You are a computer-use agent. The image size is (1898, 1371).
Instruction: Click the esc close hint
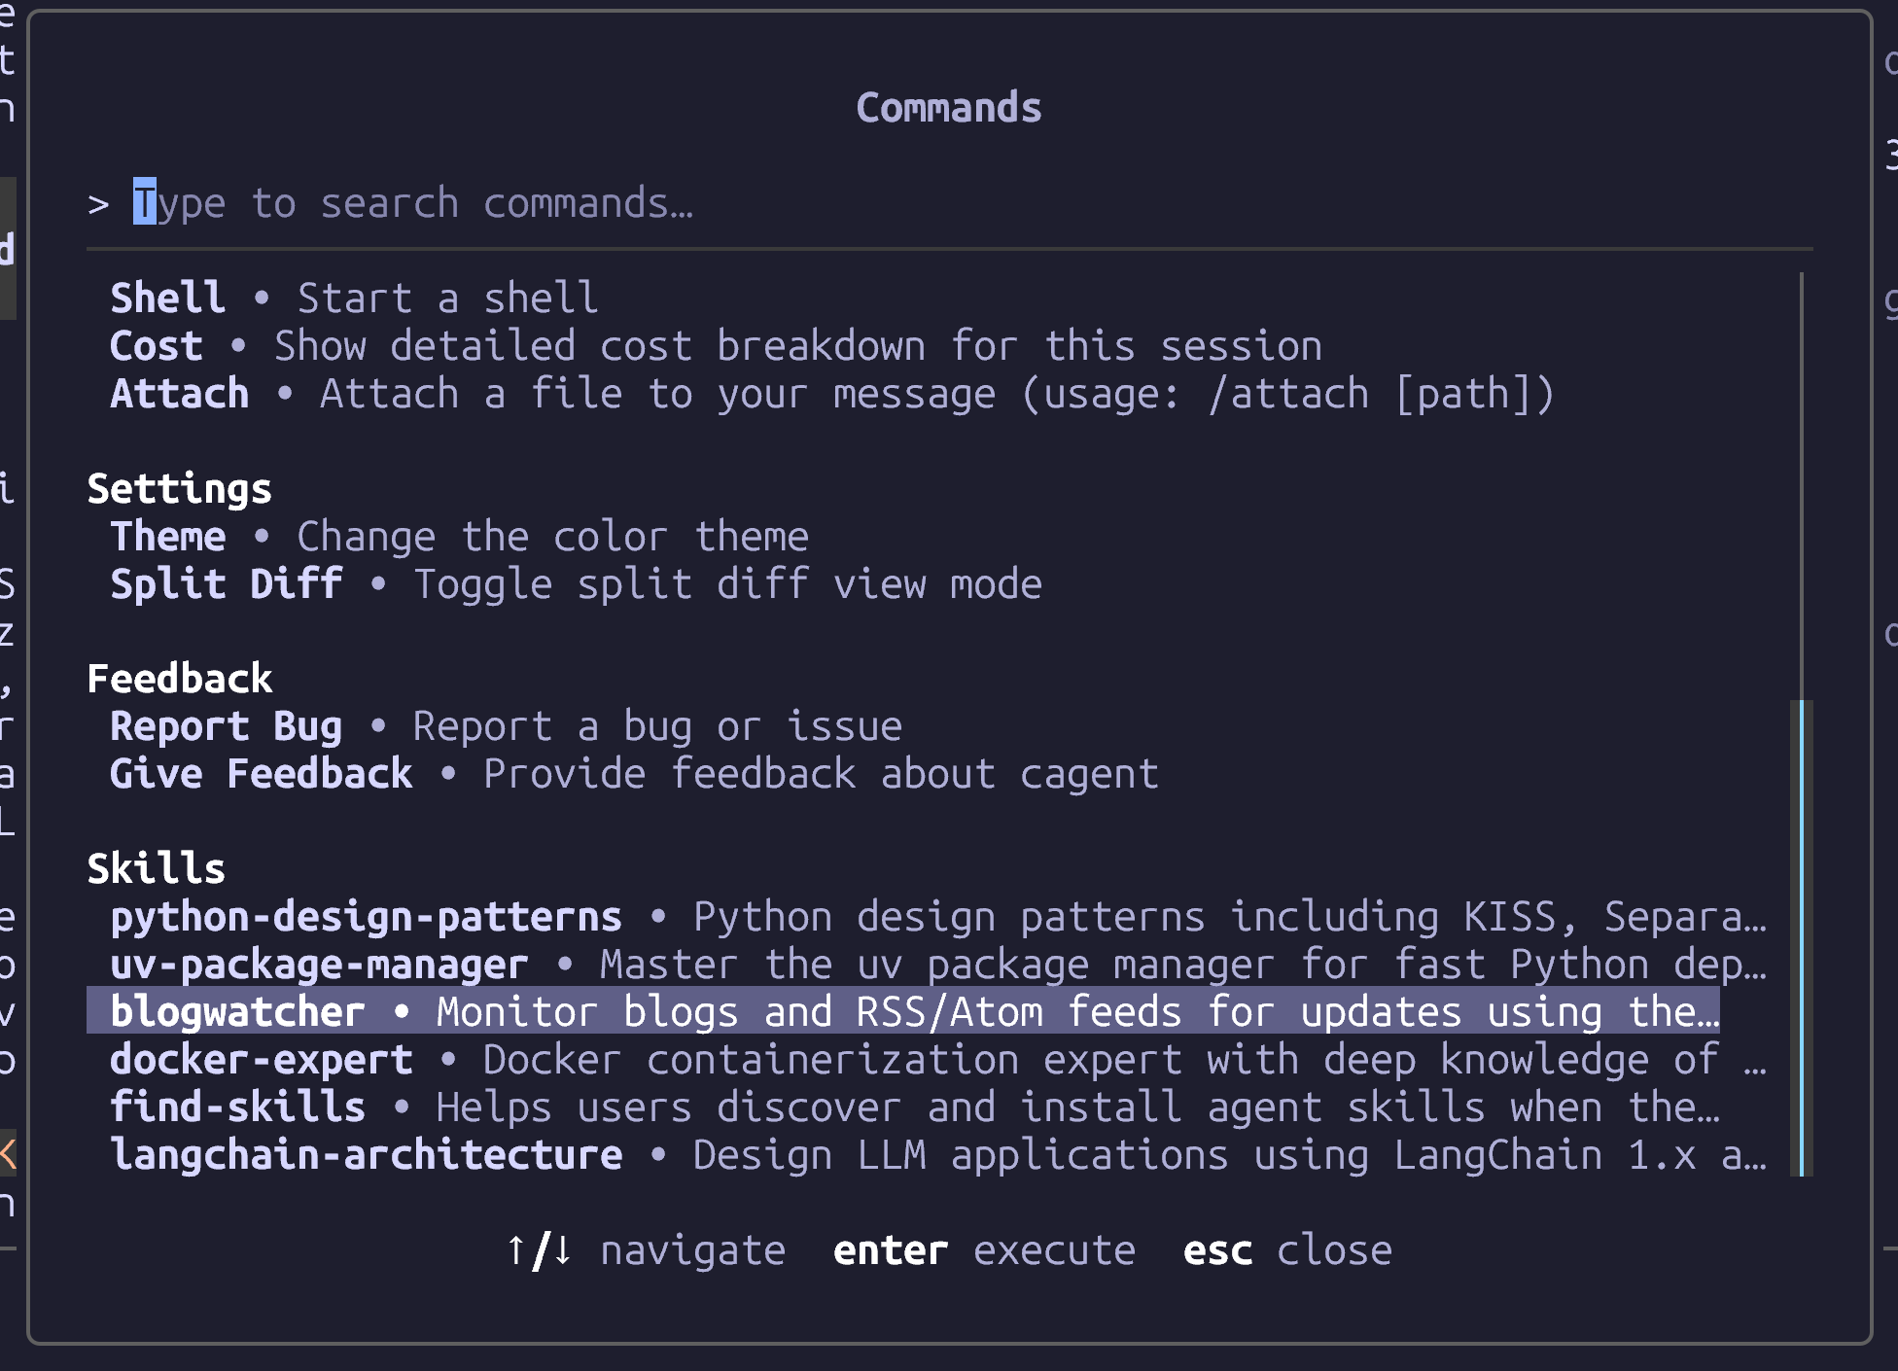click(1286, 1250)
